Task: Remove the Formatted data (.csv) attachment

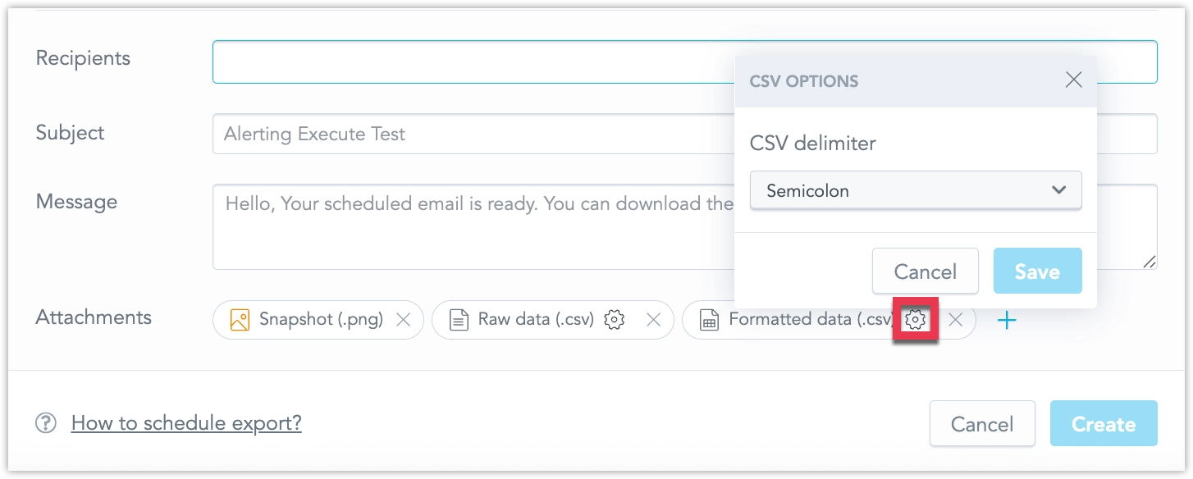Action: [955, 320]
